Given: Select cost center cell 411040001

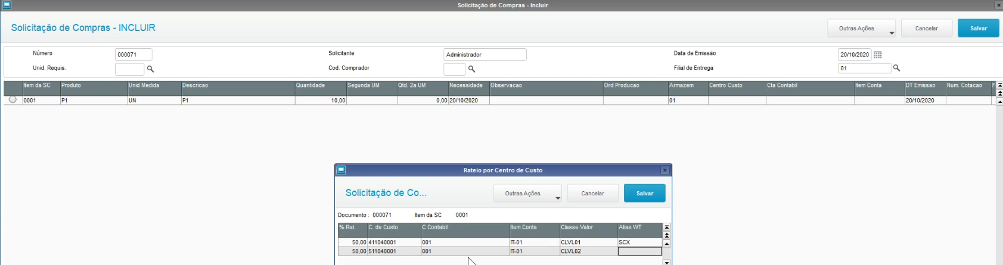Looking at the screenshot, I should pyautogui.click(x=394, y=242).
